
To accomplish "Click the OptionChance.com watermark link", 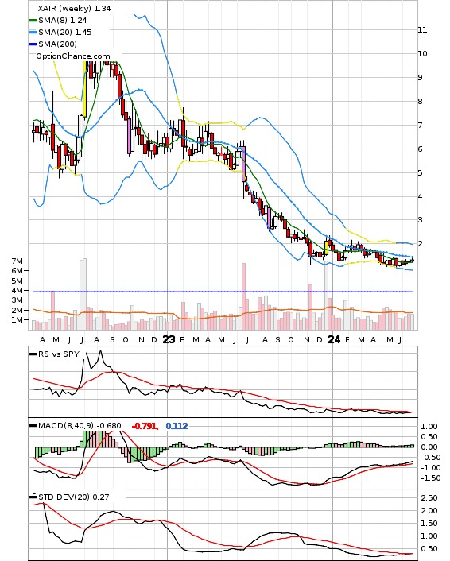I will [73, 56].
